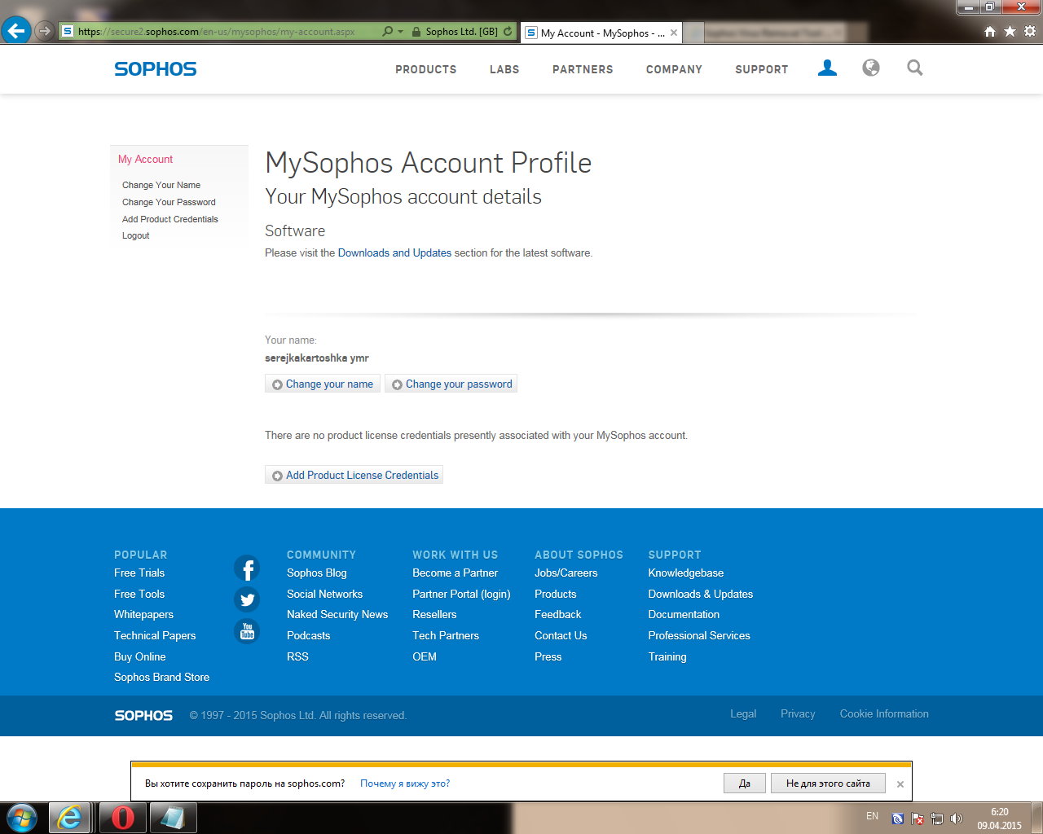
Task: Click the user account person icon
Action: tap(827, 68)
